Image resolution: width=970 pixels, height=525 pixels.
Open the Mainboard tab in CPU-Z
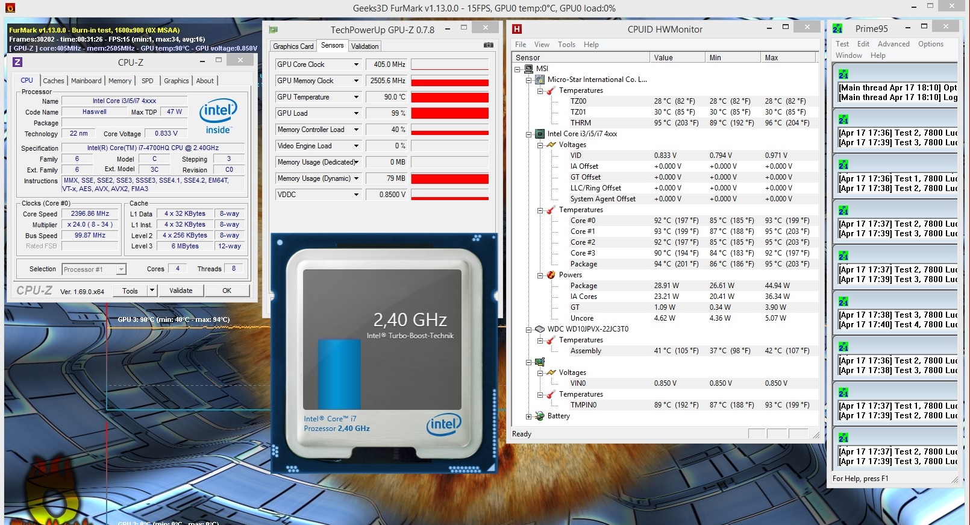tap(86, 81)
